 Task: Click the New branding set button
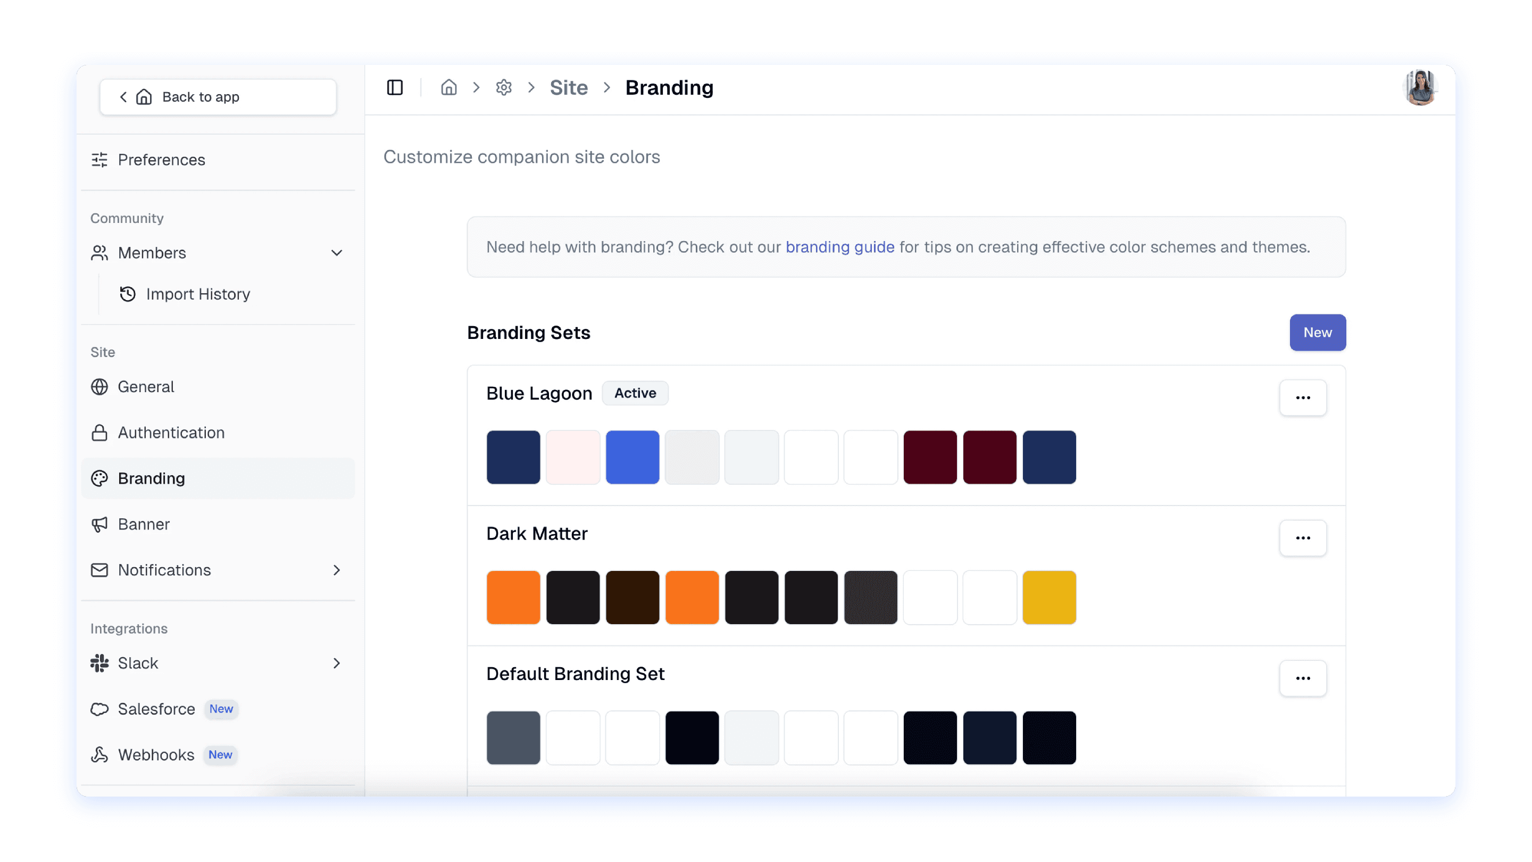(1317, 333)
